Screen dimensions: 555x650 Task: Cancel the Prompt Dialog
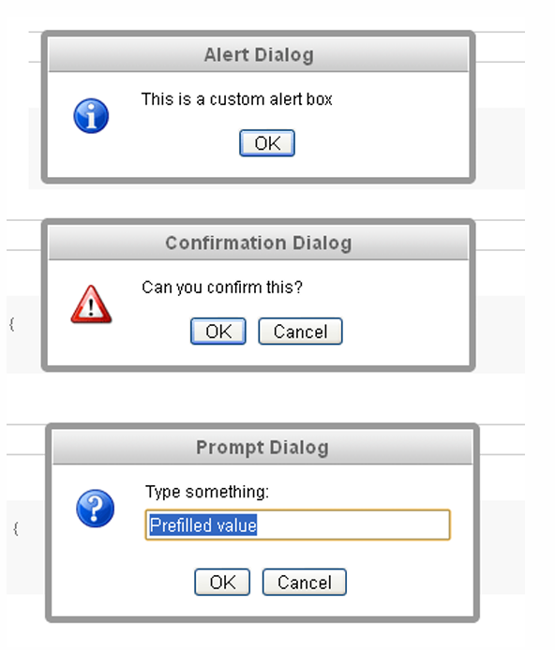tap(305, 582)
